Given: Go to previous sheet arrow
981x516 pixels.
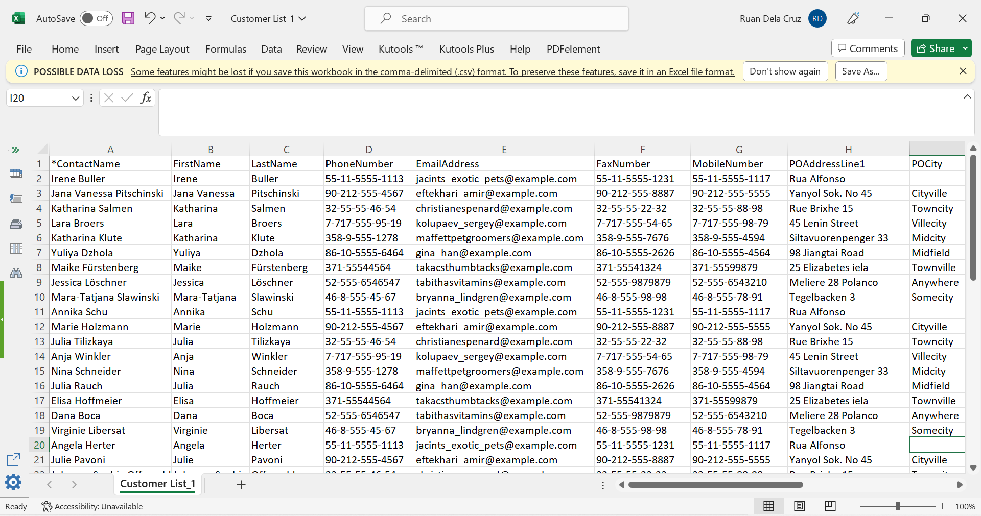Looking at the screenshot, I should click(x=50, y=485).
